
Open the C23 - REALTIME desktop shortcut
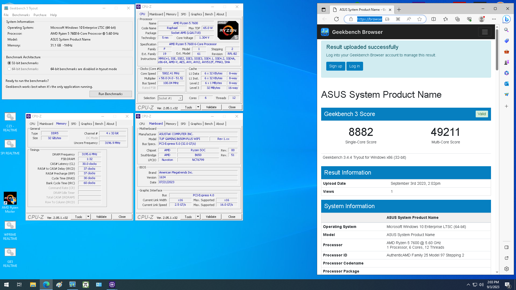(x=10, y=122)
